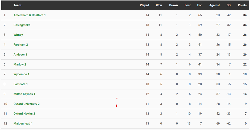This screenshot has width=250, height=130.
Task: Click the Played column header
Action: (x=144, y=5)
